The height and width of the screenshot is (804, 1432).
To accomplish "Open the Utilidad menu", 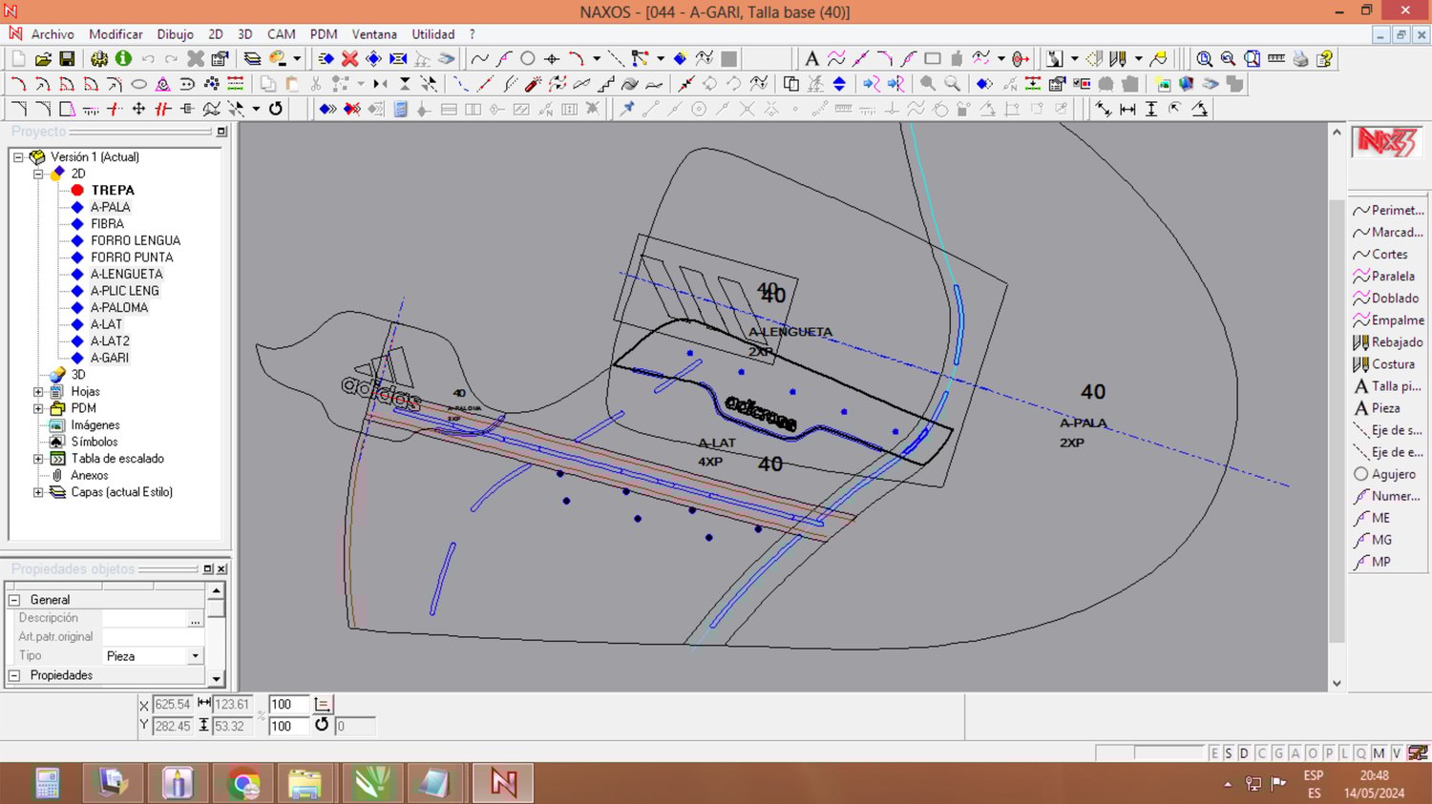I will (433, 34).
